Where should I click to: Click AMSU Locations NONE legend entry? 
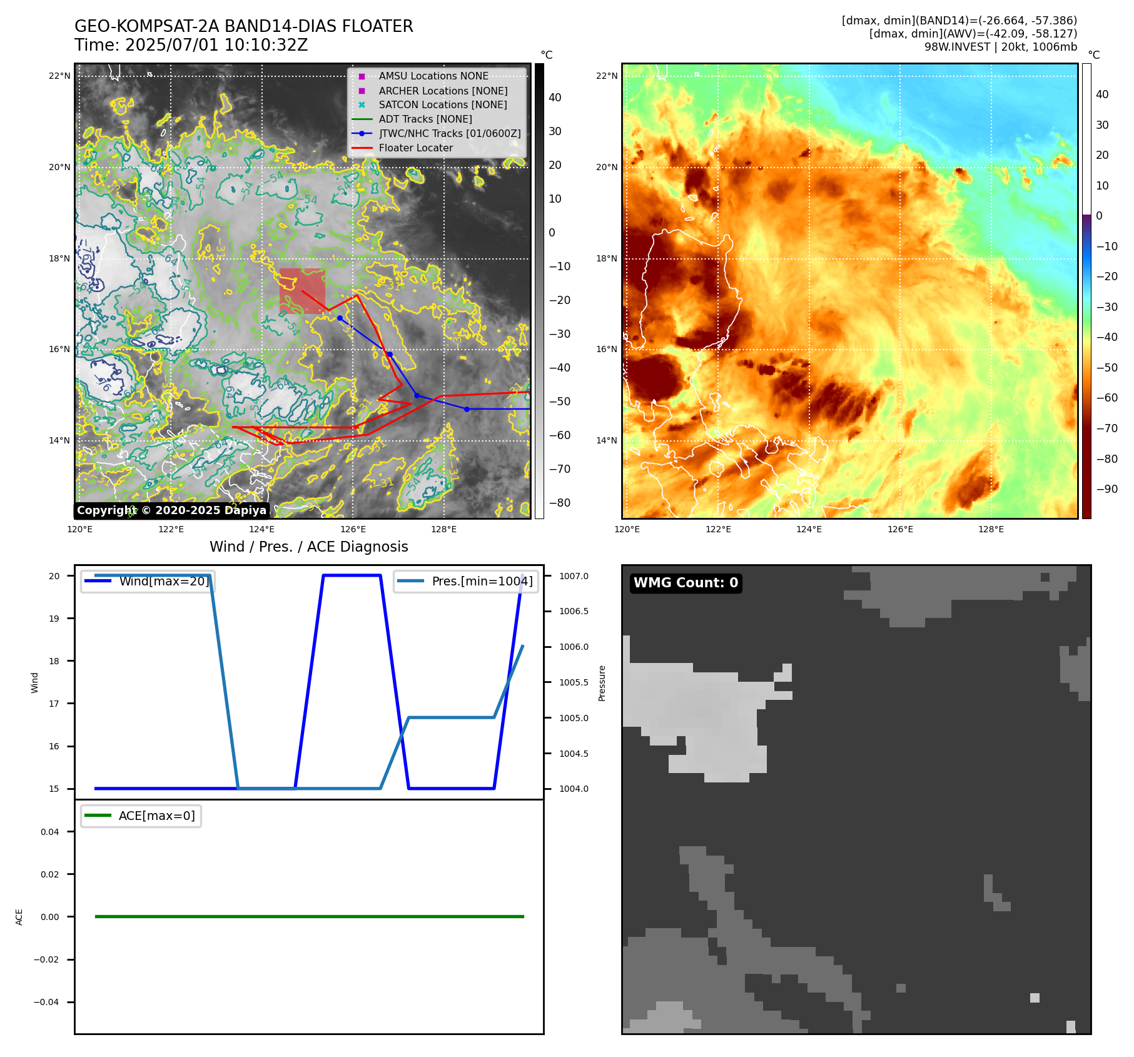(x=433, y=76)
